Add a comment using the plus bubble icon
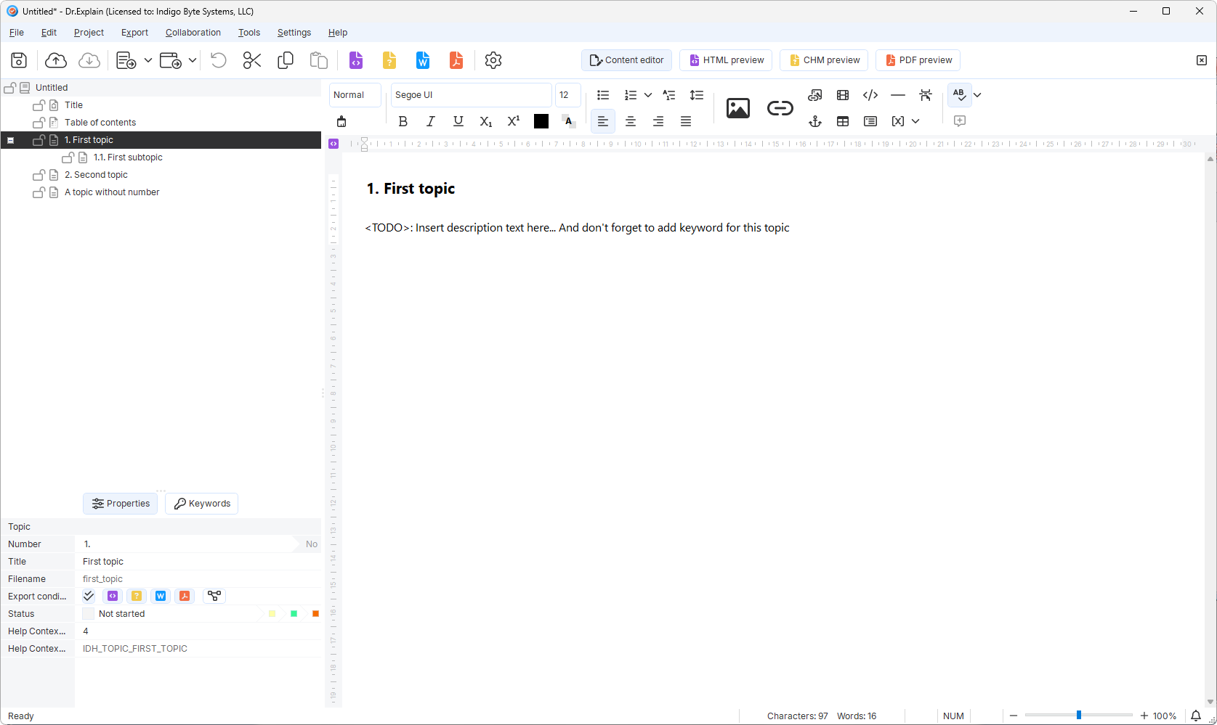 960,121
